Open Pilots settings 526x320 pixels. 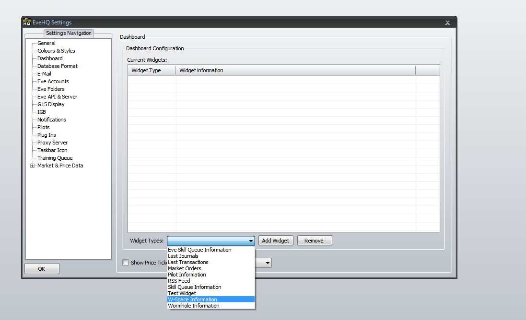(x=43, y=128)
